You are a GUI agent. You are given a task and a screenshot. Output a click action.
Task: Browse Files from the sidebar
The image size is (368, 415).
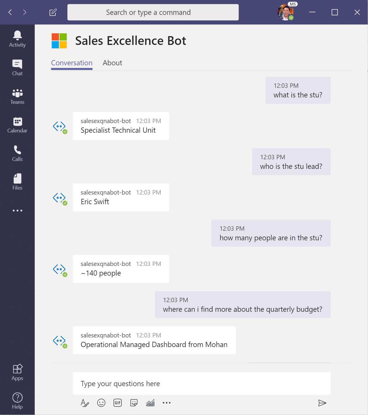[x=17, y=181]
